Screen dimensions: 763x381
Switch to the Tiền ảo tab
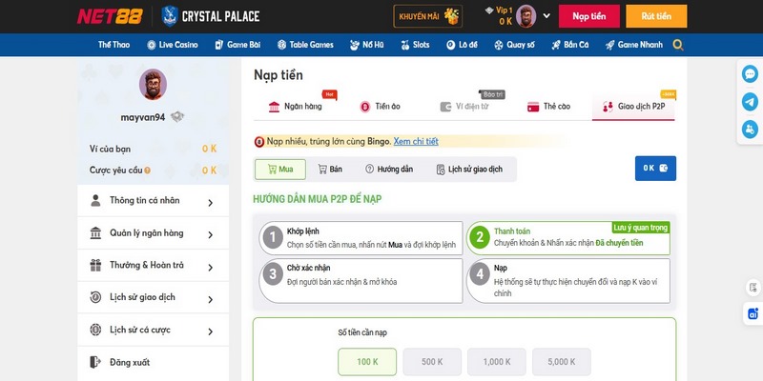tap(380, 107)
